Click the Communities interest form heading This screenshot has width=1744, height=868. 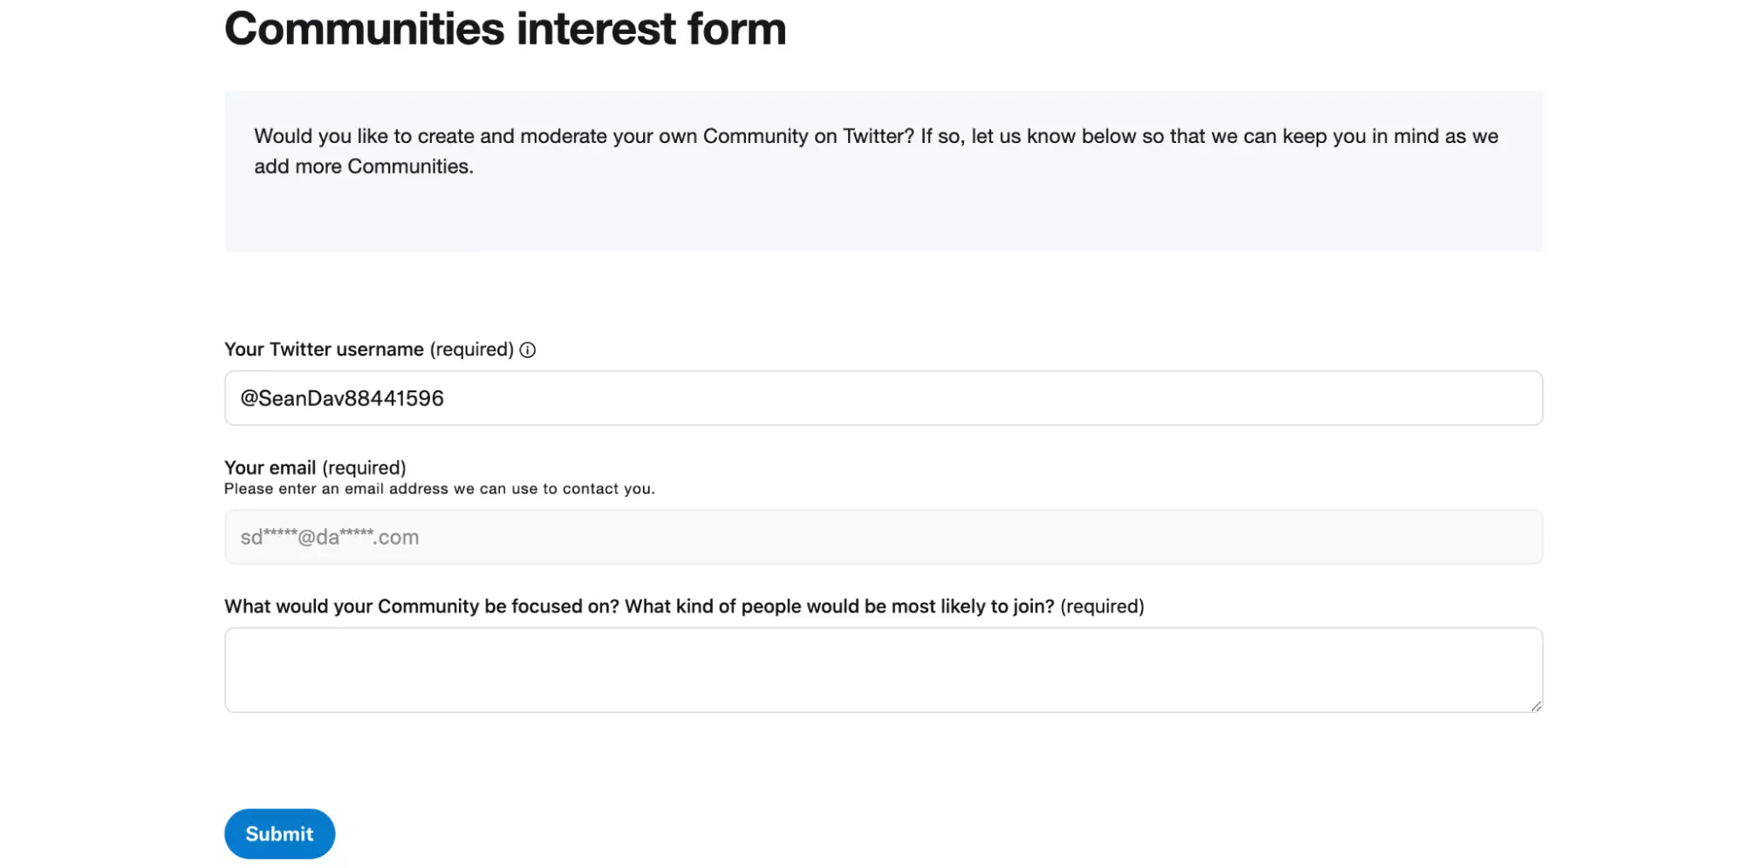coord(504,29)
